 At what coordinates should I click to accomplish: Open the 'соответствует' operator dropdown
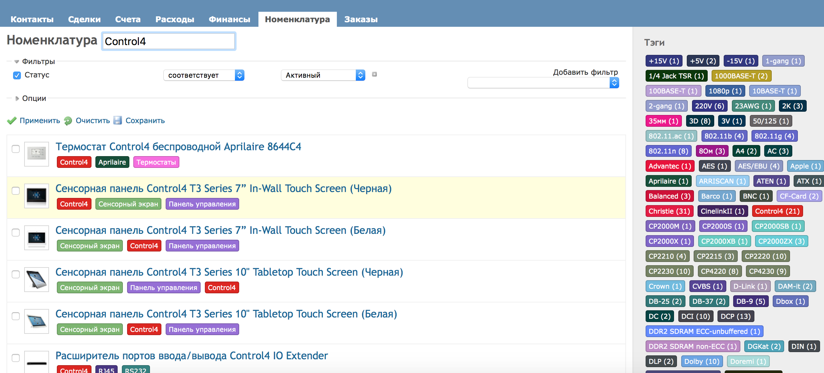204,75
